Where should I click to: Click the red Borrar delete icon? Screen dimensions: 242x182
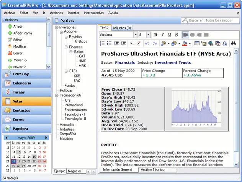point(10,53)
